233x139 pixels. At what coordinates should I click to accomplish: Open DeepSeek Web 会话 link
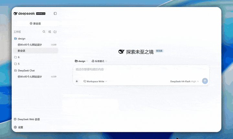pos(27,119)
